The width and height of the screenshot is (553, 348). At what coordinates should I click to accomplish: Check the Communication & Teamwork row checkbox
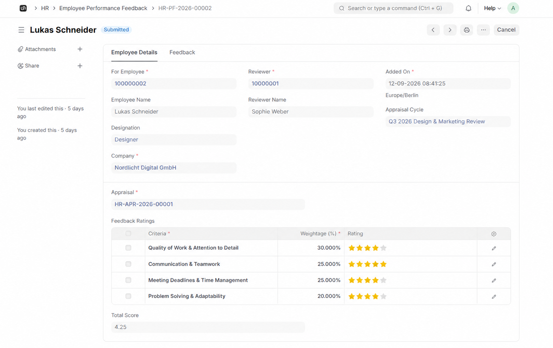point(128,264)
